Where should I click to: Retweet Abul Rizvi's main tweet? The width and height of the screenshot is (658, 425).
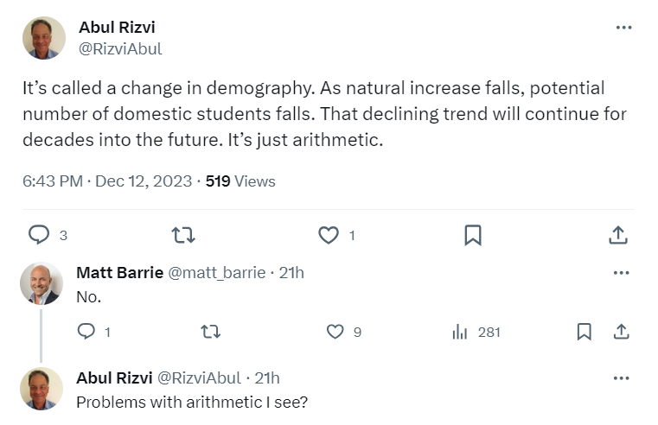(x=182, y=234)
